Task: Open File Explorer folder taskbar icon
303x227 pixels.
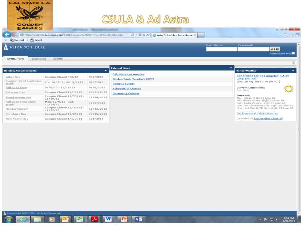Action: click(x=38, y=220)
